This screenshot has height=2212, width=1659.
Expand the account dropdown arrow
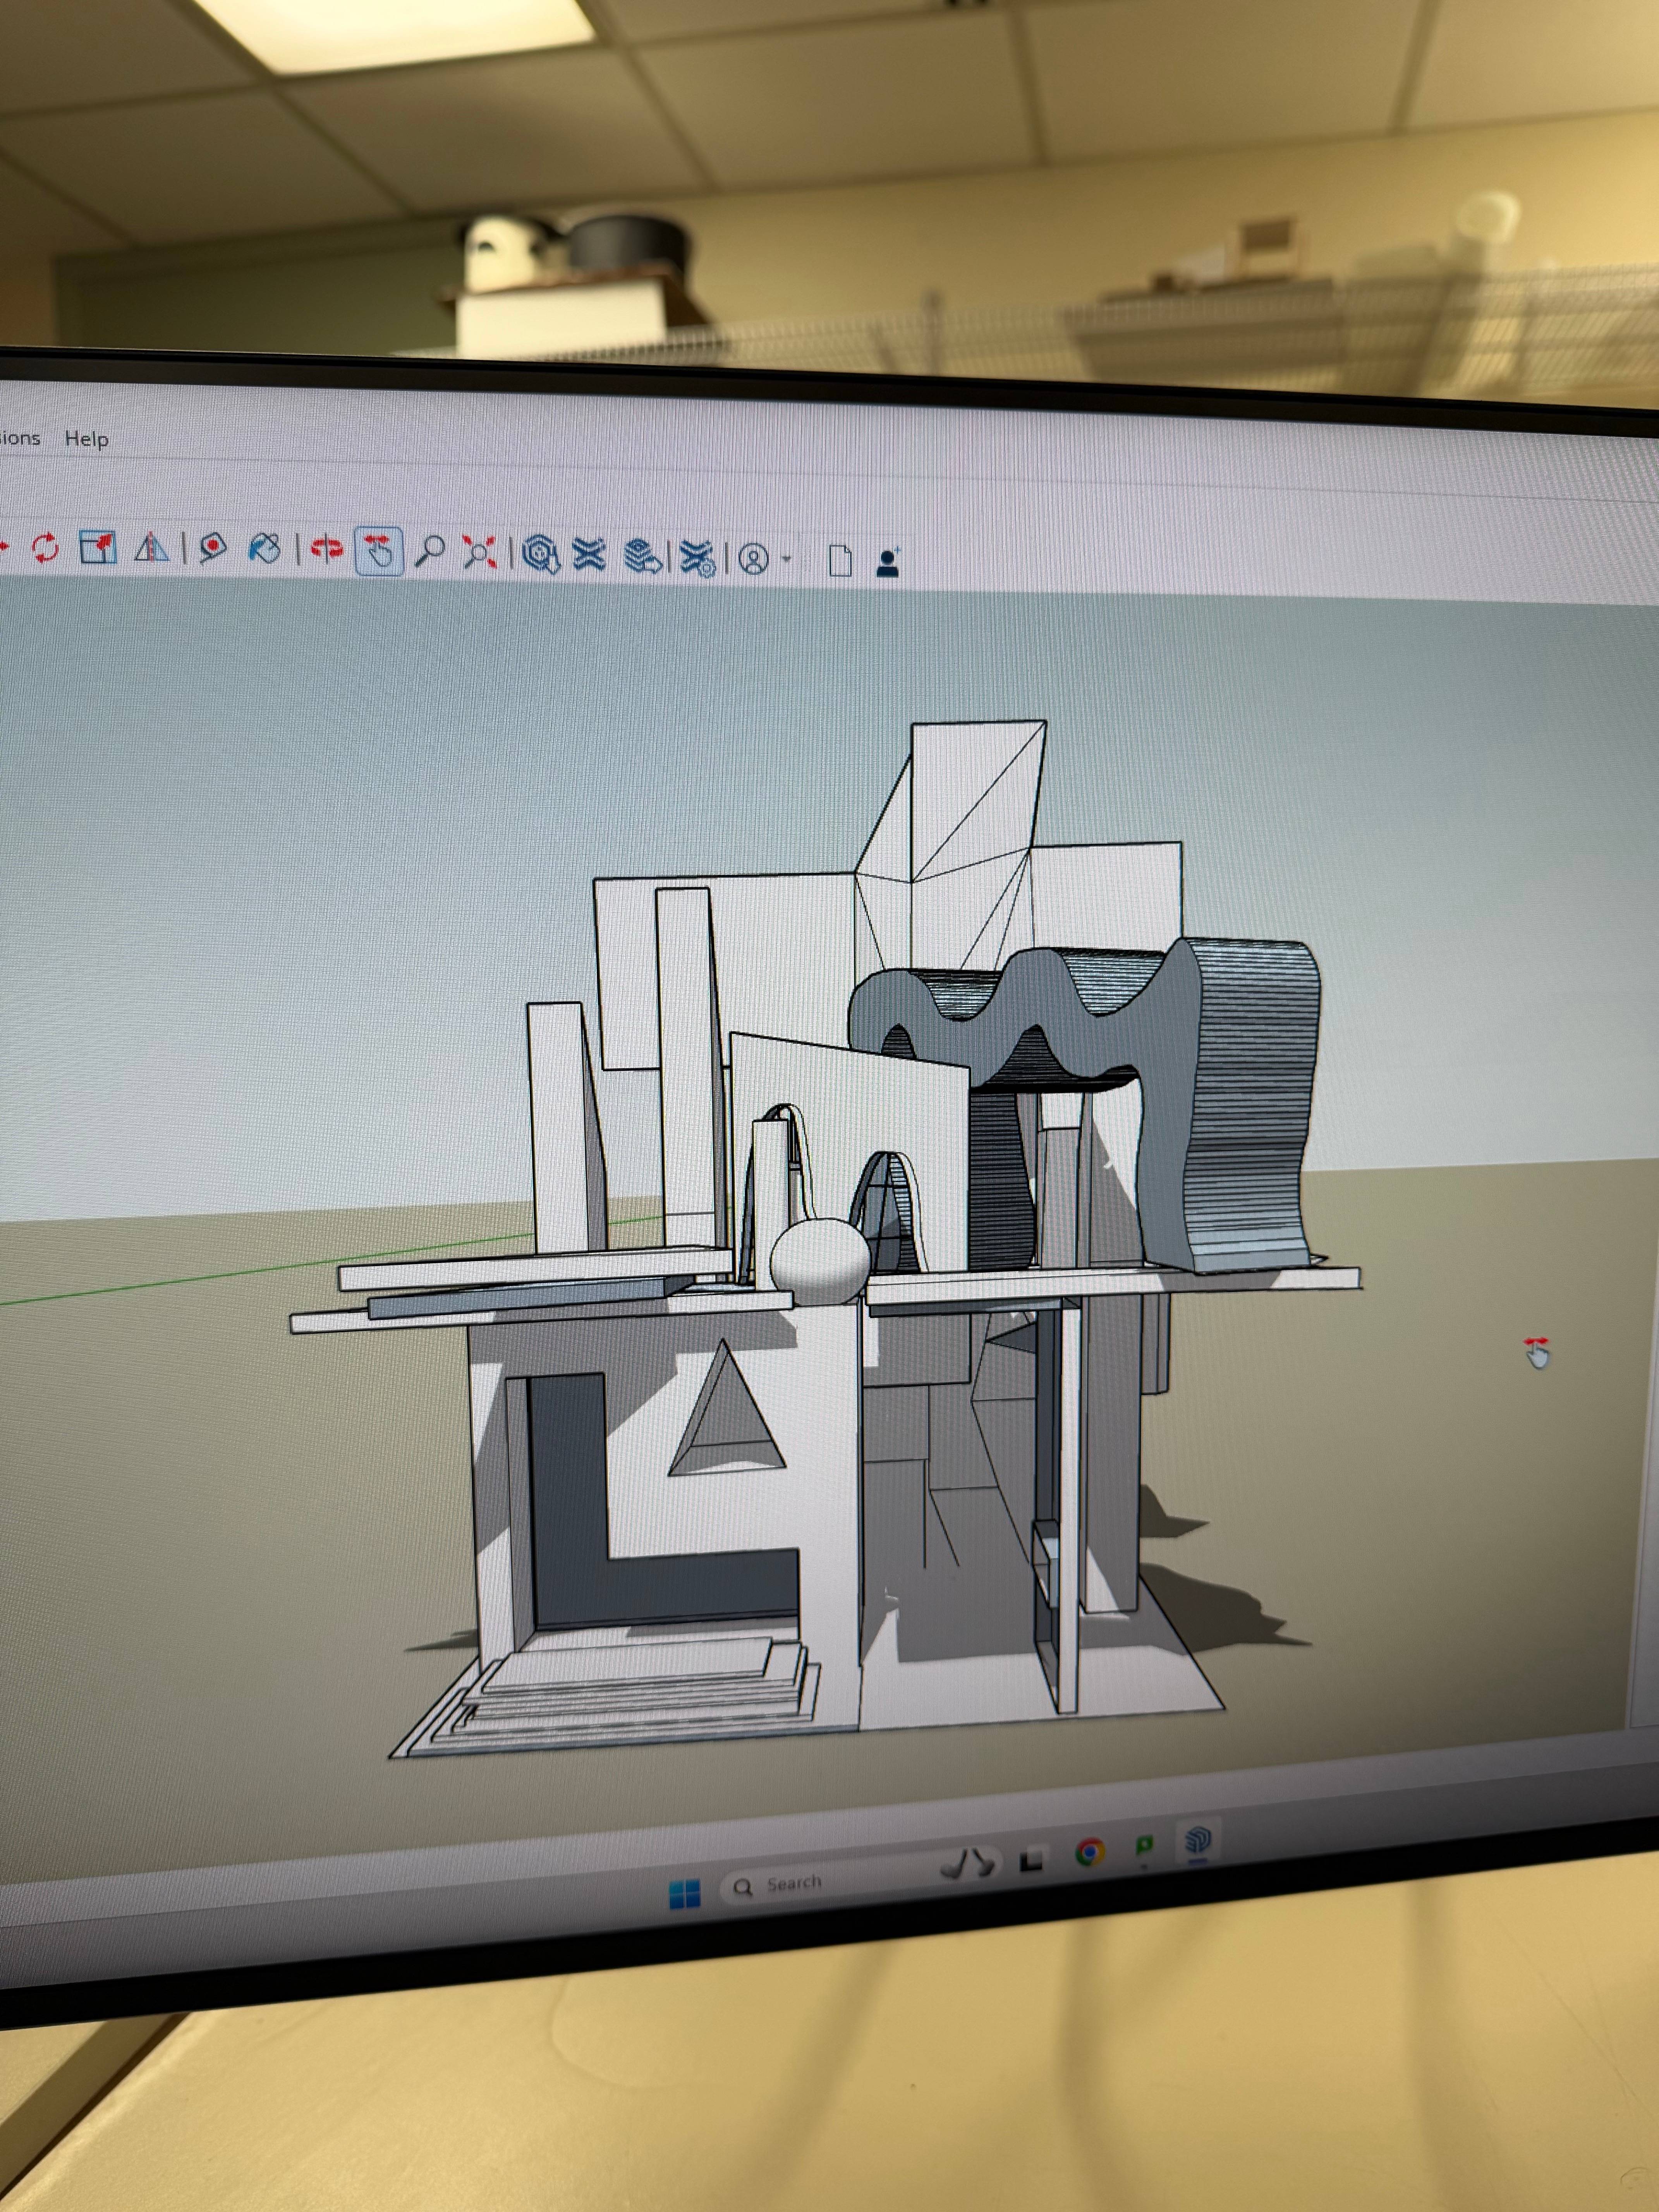[787, 559]
